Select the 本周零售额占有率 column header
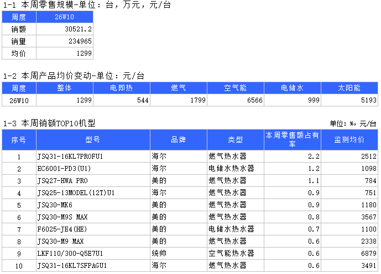This screenshot has height=274, width=381. click(292, 140)
